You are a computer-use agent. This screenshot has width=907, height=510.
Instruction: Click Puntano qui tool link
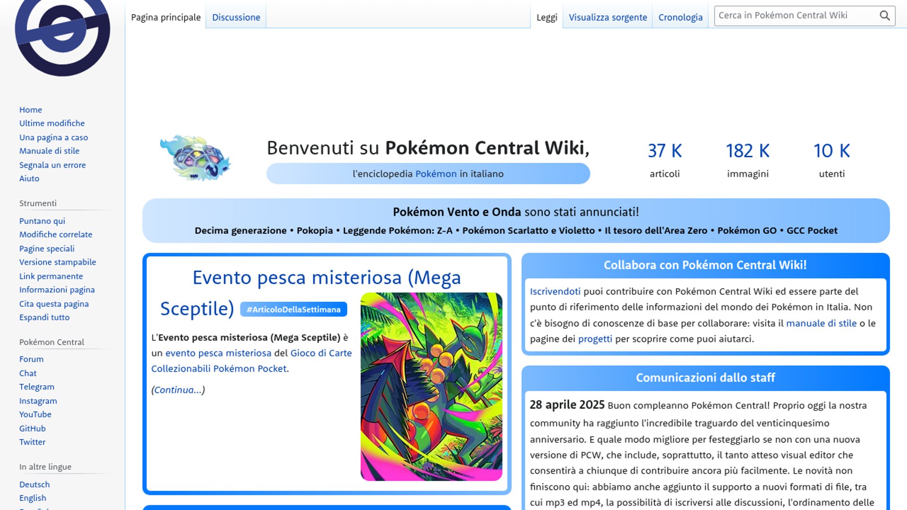coord(42,221)
